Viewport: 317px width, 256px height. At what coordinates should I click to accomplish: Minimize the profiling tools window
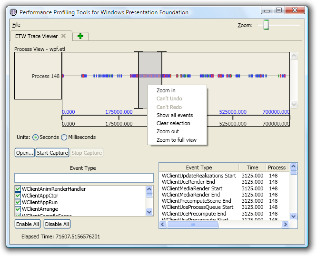267,10
